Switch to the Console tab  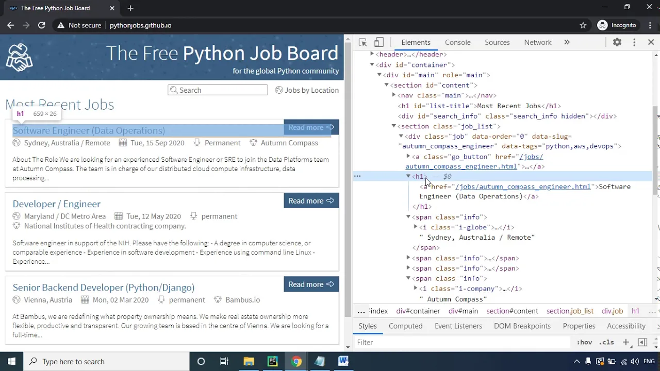tap(458, 42)
